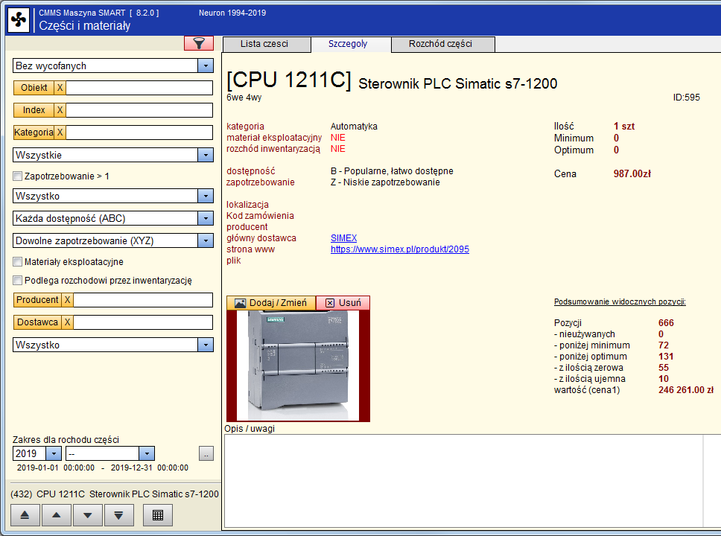The height and width of the screenshot is (536, 721).
Task: Click the Dostawca filter text field
Action: [143, 322]
